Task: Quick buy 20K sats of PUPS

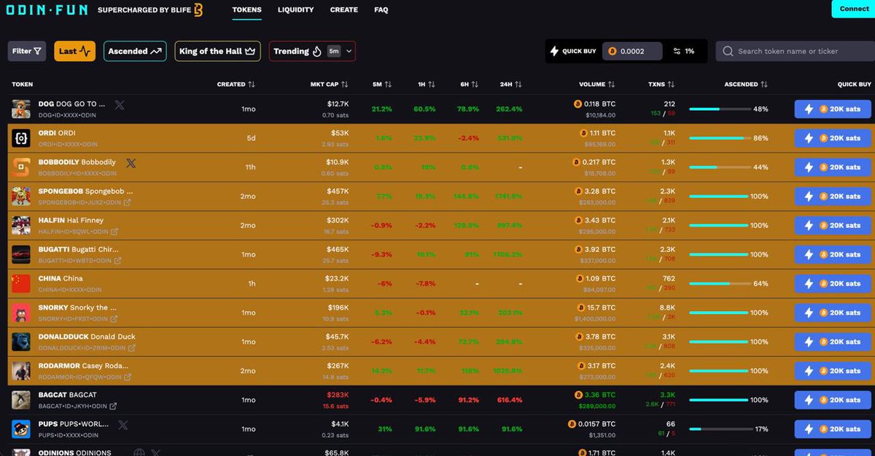Action: tap(832, 430)
